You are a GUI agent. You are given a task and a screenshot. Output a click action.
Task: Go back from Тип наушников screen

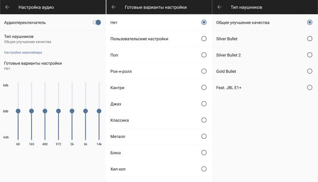point(219,7)
